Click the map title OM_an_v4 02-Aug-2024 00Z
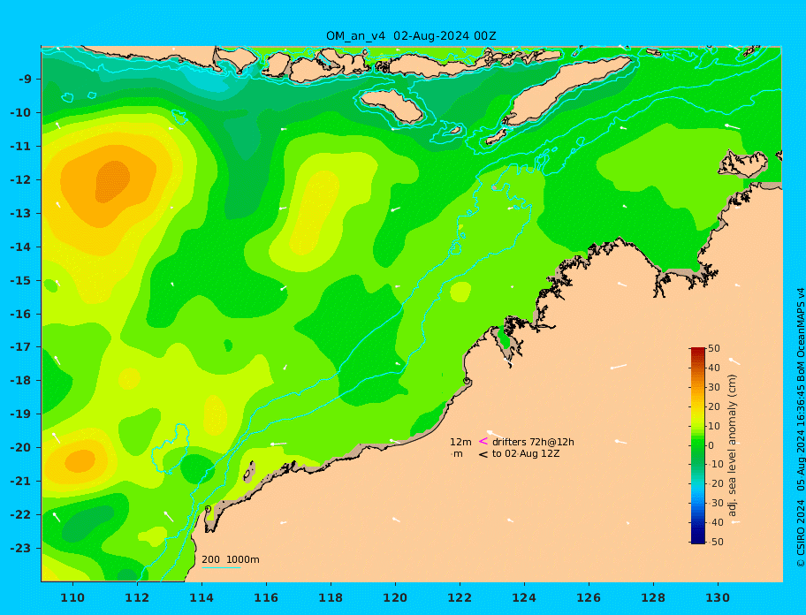The image size is (806, 615). (x=411, y=35)
